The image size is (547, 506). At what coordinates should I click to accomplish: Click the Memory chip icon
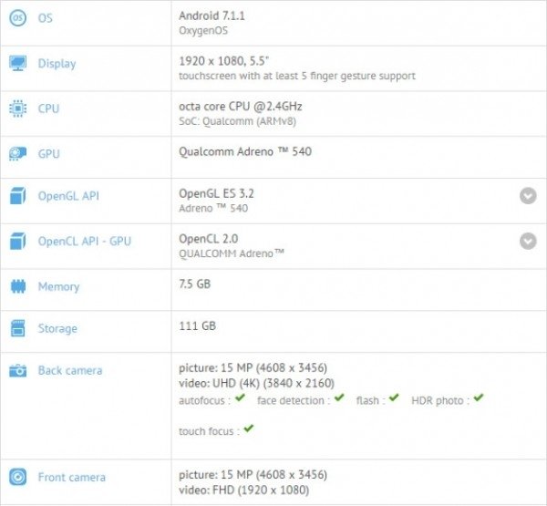tap(18, 286)
